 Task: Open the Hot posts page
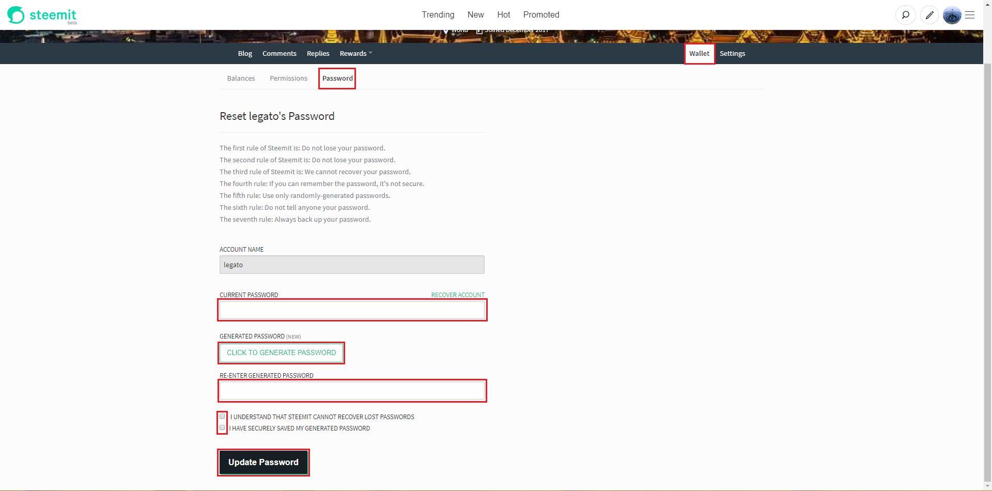point(503,14)
